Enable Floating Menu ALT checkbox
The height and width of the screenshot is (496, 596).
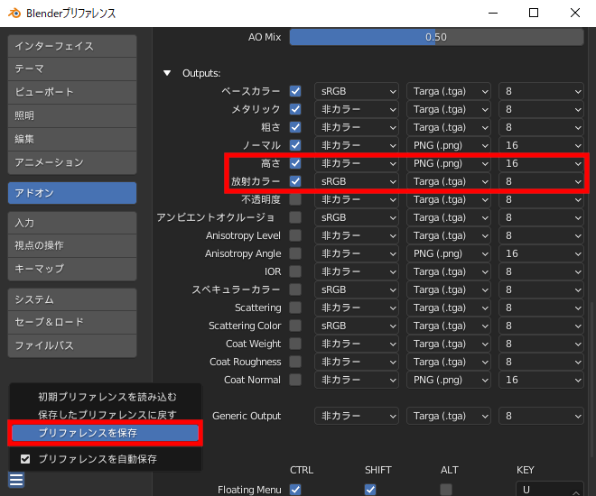[446, 490]
